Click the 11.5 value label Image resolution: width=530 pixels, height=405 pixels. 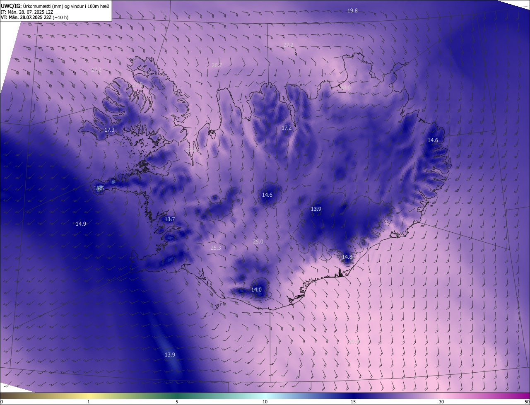[x=99, y=188]
